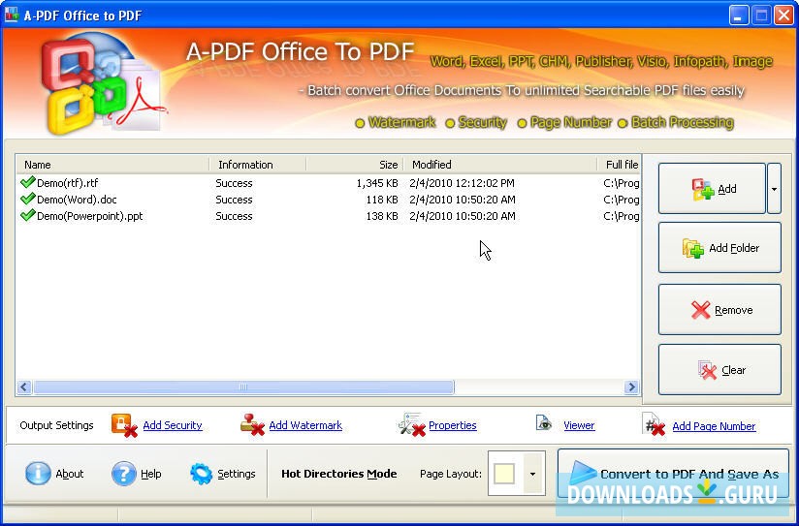Click the Add Page Number icon
The image size is (799, 526).
coord(654,424)
